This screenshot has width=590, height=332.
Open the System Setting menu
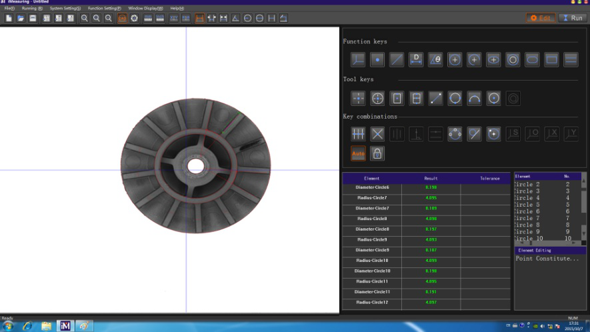[x=65, y=8]
